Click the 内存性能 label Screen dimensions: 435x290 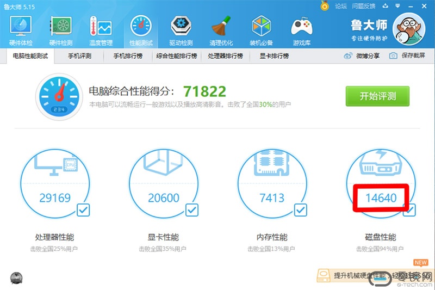[x=272, y=237]
